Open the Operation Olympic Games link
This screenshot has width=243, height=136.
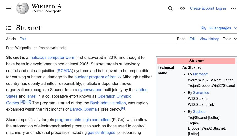pyautogui.click(x=114, y=96)
